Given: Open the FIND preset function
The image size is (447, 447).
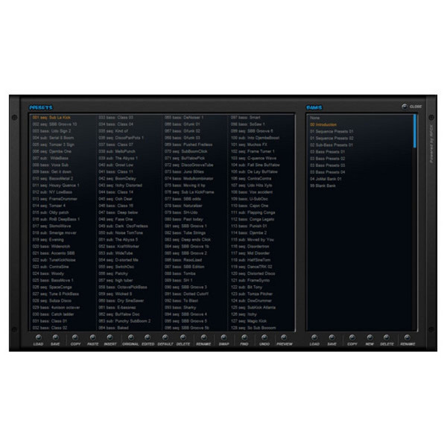Looking at the screenshot, I should pos(244,337).
